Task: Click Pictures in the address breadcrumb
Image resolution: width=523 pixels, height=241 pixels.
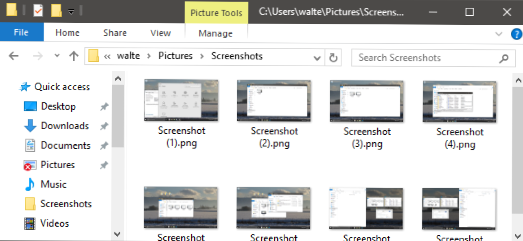Action: click(175, 56)
